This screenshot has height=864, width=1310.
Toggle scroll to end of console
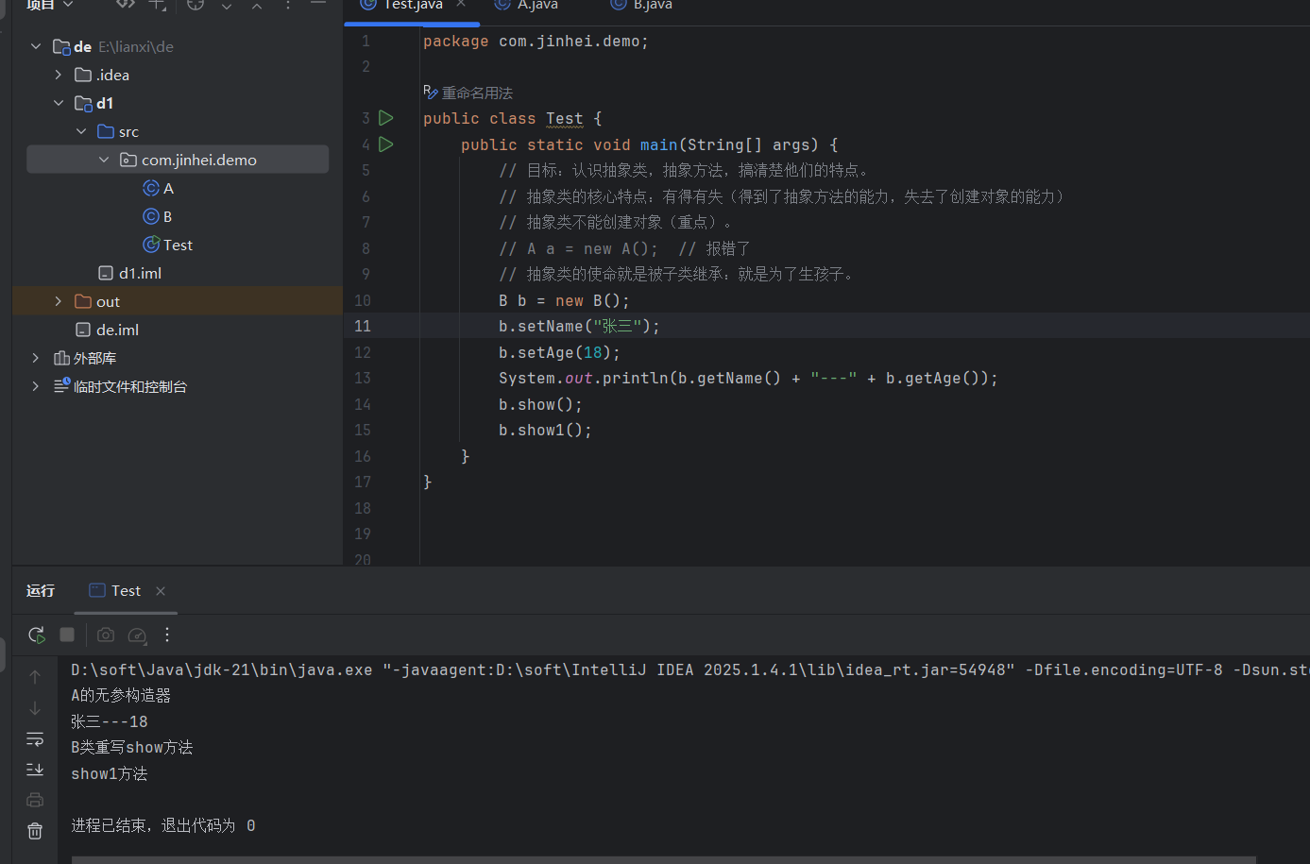tap(35, 770)
